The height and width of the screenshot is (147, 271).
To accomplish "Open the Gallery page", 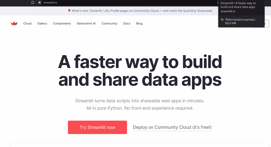I will click(42, 24).
